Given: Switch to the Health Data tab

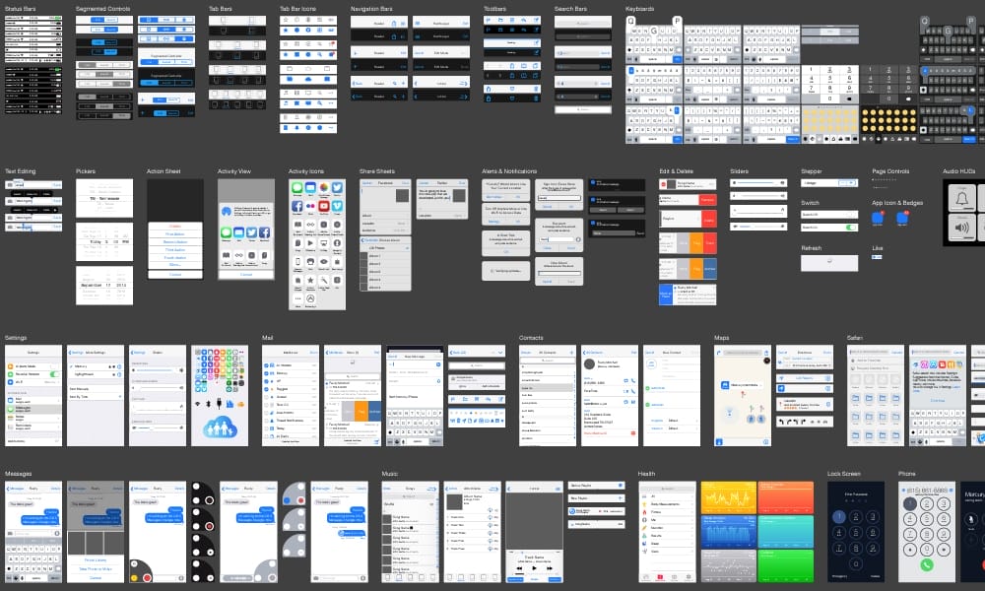Looking at the screenshot, I should 660,577.
